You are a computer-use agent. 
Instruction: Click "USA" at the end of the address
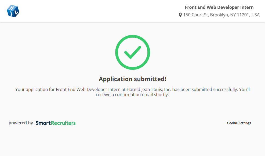pyautogui.click(x=255, y=15)
